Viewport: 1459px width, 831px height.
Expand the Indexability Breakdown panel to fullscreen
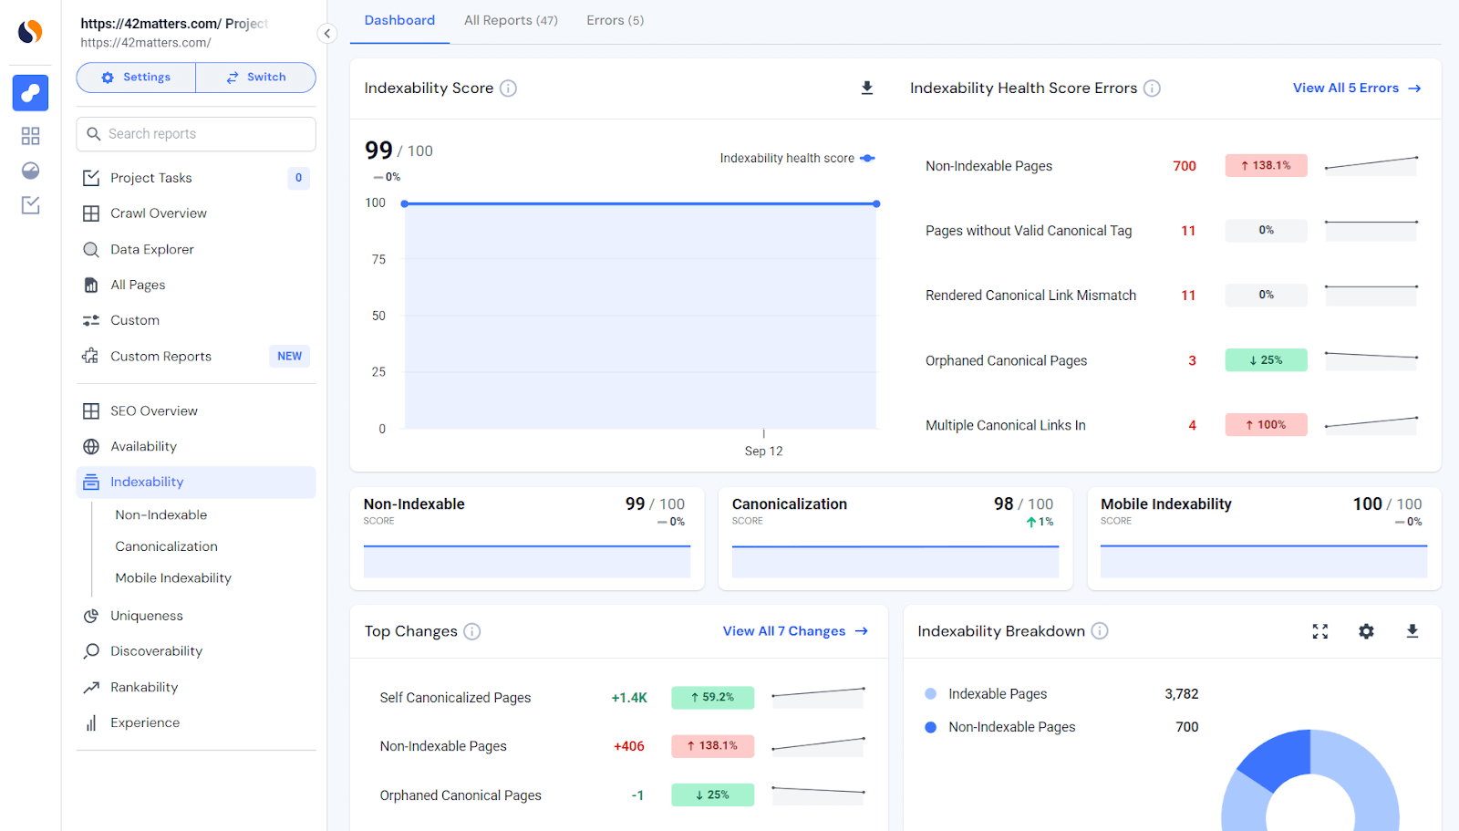tap(1319, 630)
